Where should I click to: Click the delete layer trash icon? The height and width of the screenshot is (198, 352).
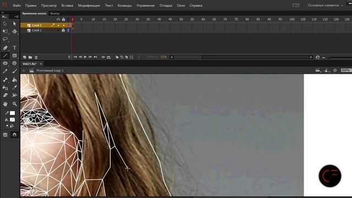(36, 57)
